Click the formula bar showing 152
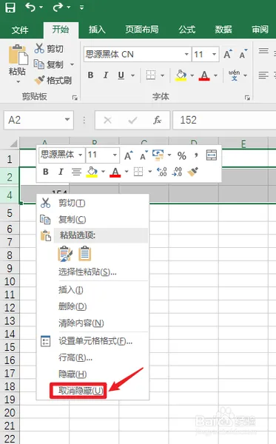 coord(224,120)
